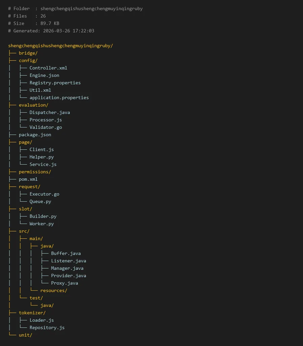The height and width of the screenshot is (346, 303).
Task: Select the Proxy.java file
Action: (64, 283)
